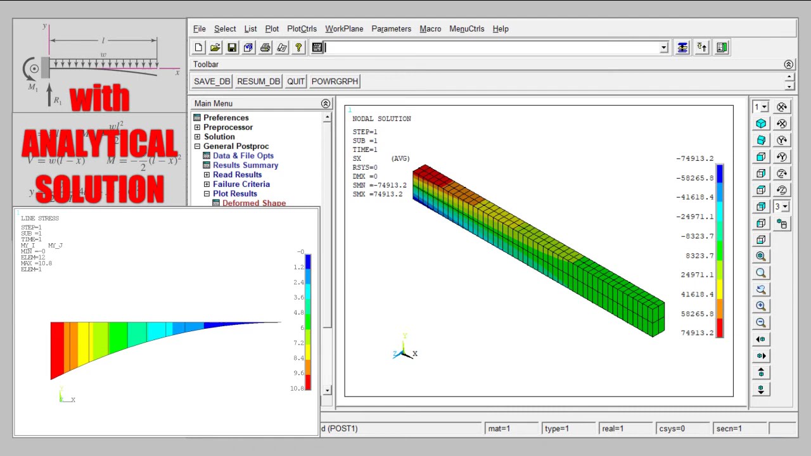811x456 pixels.
Task: Click the POWRGRPH button
Action: 335,81
